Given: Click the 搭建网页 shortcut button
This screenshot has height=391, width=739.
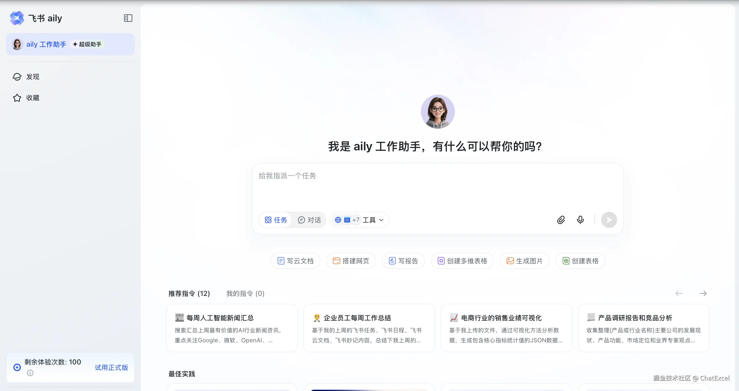Looking at the screenshot, I should [351, 261].
